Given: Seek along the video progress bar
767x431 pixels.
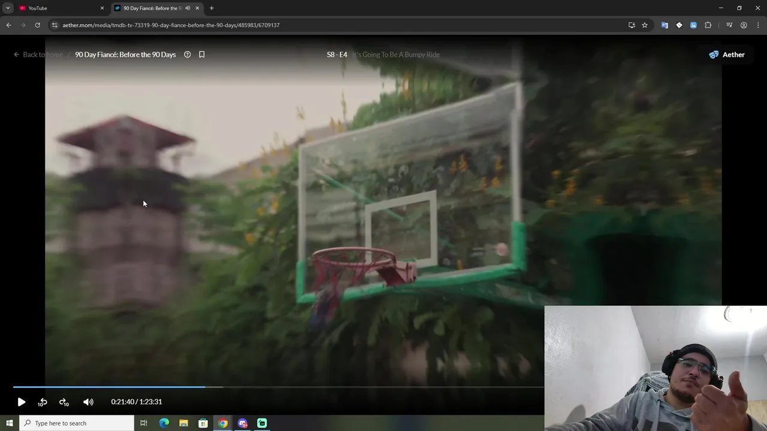Looking at the screenshot, I should tap(279, 387).
